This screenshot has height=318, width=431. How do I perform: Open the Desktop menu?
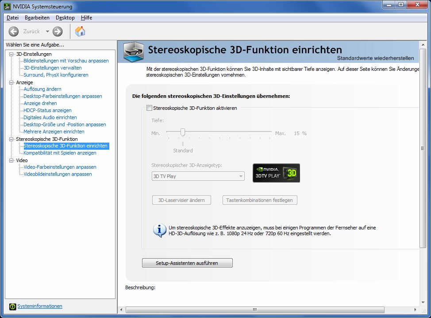click(x=65, y=18)
